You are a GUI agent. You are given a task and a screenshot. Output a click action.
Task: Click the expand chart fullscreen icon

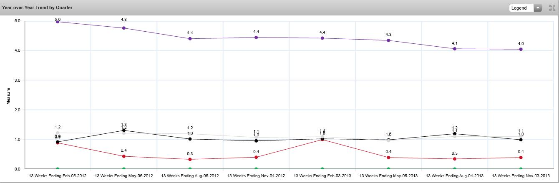552,8
